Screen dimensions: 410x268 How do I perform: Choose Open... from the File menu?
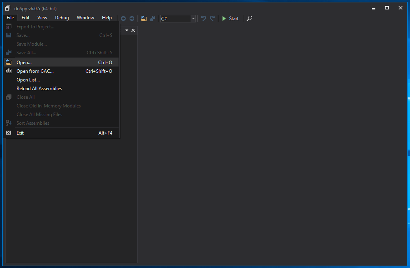tap(24, 63)
